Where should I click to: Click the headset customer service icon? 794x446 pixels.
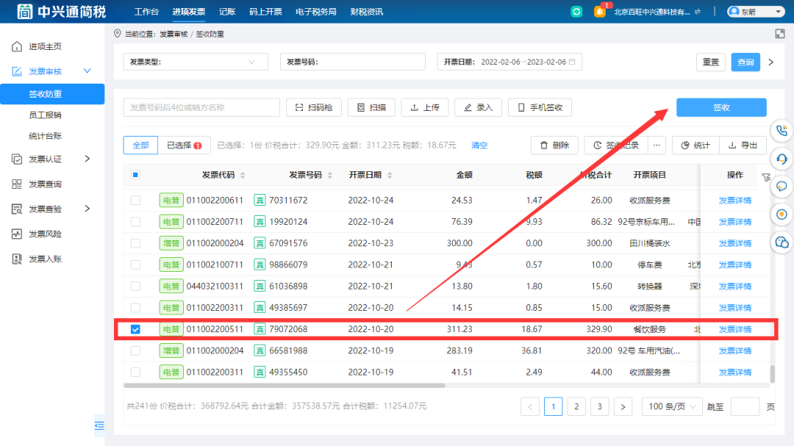782,159
